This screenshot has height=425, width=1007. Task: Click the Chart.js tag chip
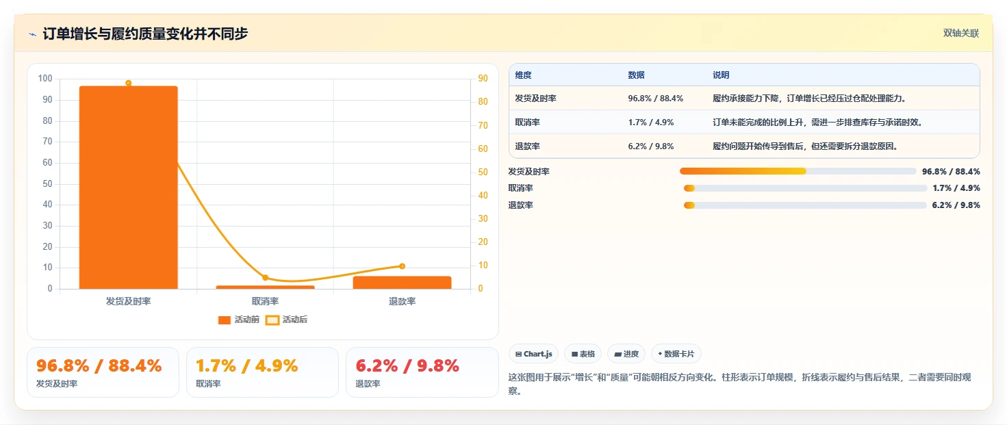(x=533, y=354)
